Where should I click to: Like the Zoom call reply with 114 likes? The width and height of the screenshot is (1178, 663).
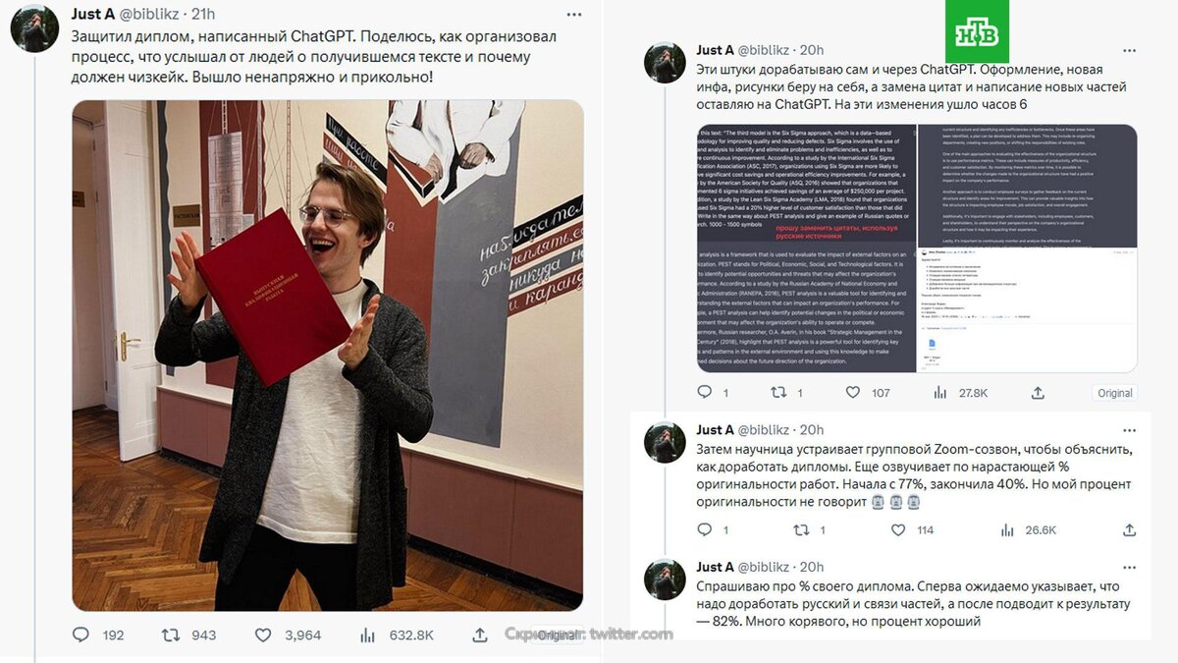click(897, 529)
